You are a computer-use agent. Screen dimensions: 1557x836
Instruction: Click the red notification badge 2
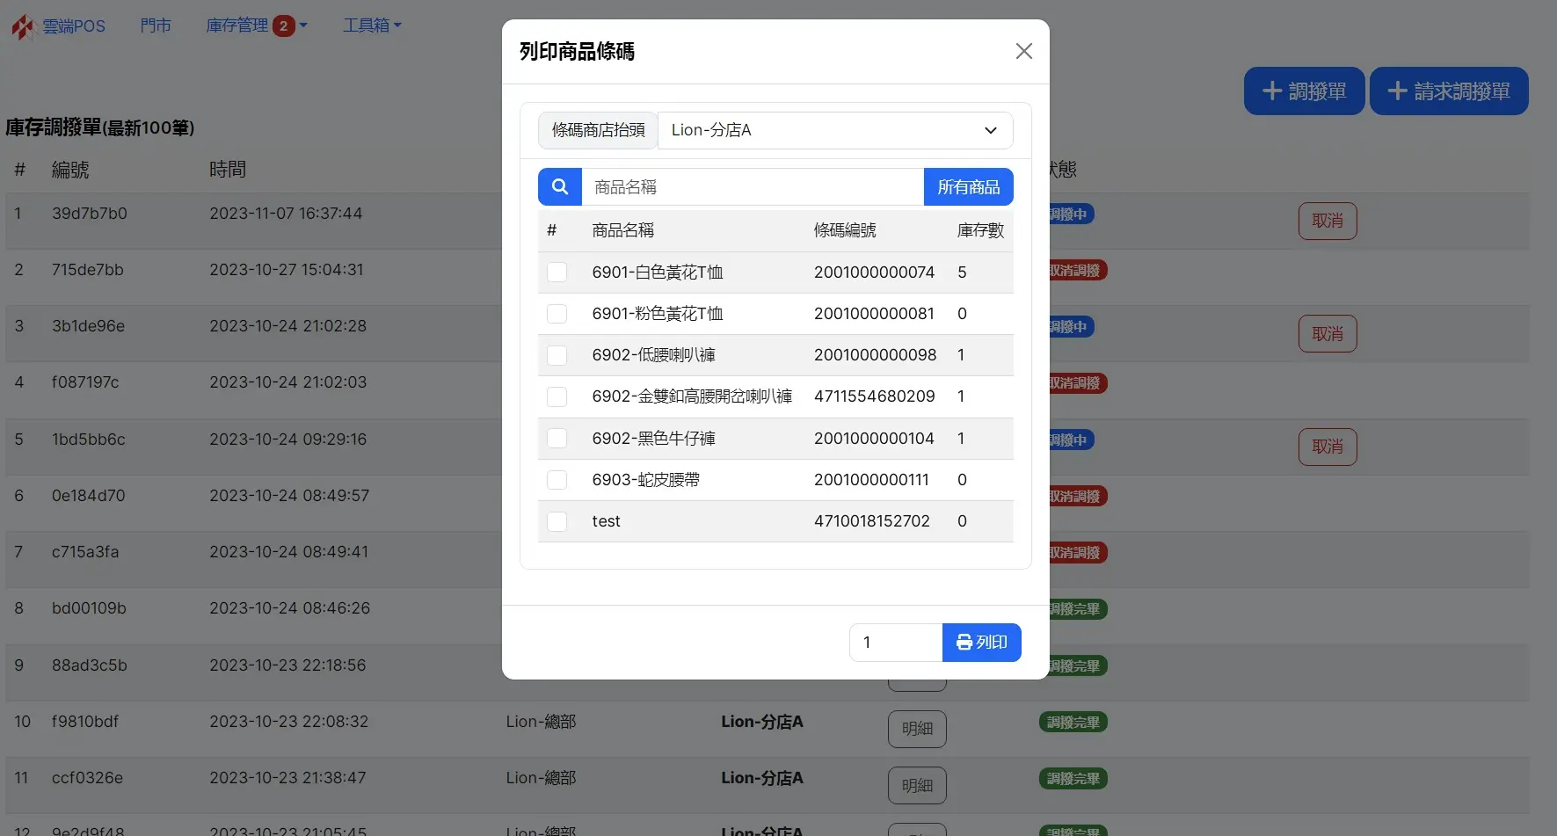[x=283, y=26]
